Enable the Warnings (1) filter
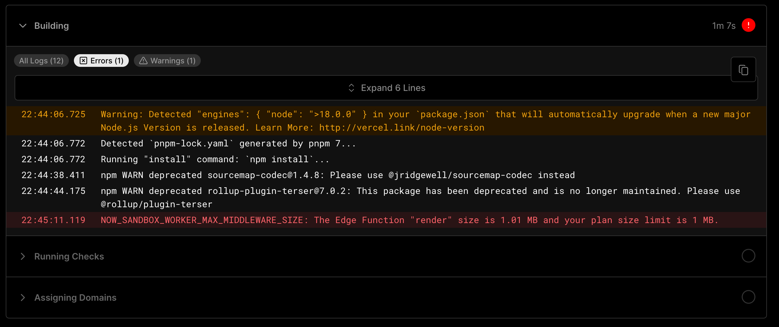The image size is (779, 327). (x=167, y=60)
